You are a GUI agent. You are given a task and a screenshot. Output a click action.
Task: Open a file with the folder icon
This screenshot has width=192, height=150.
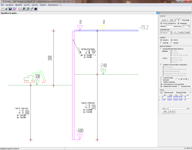click(x=6, y=9)
